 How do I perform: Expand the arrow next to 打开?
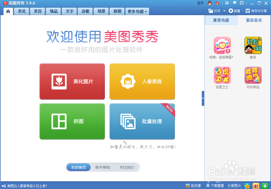tap(224, 11)
